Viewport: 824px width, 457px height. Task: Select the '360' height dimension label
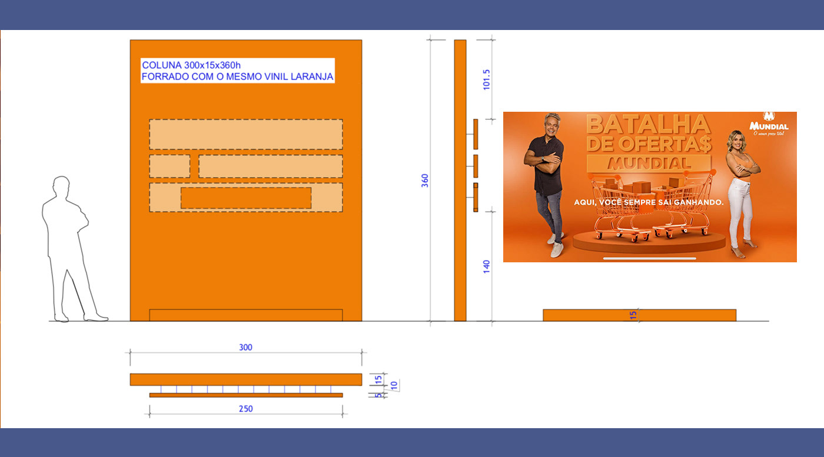click(425, 181)
